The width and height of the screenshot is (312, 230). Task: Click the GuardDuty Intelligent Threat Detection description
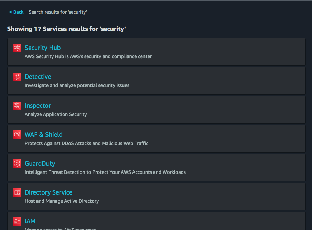pos(105,172)
